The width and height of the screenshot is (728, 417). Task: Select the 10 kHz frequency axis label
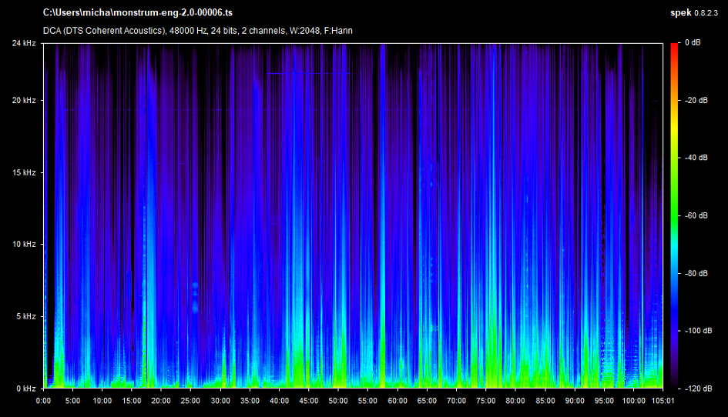tap(25, 245)
